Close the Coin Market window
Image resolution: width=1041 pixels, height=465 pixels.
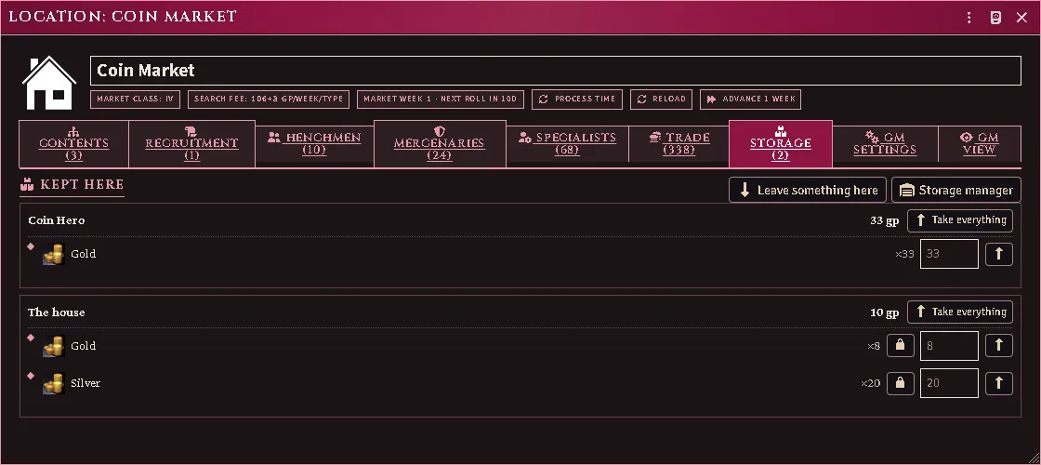pyautogui.click(x=1021, y=18)
